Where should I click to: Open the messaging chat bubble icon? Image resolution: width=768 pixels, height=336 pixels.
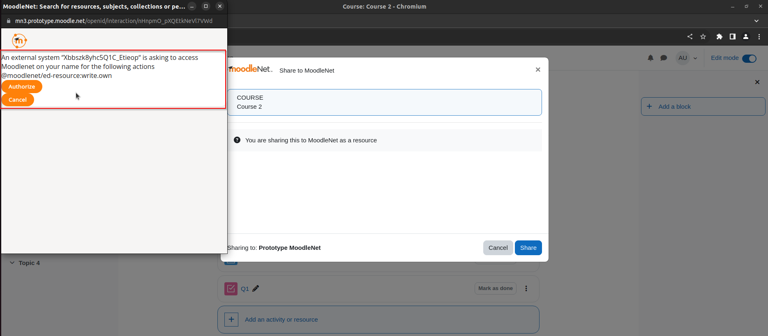(x=664, y=58)
